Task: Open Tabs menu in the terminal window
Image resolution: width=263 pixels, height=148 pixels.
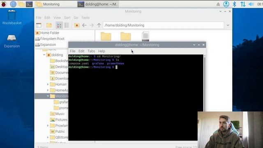Action: 91,51
